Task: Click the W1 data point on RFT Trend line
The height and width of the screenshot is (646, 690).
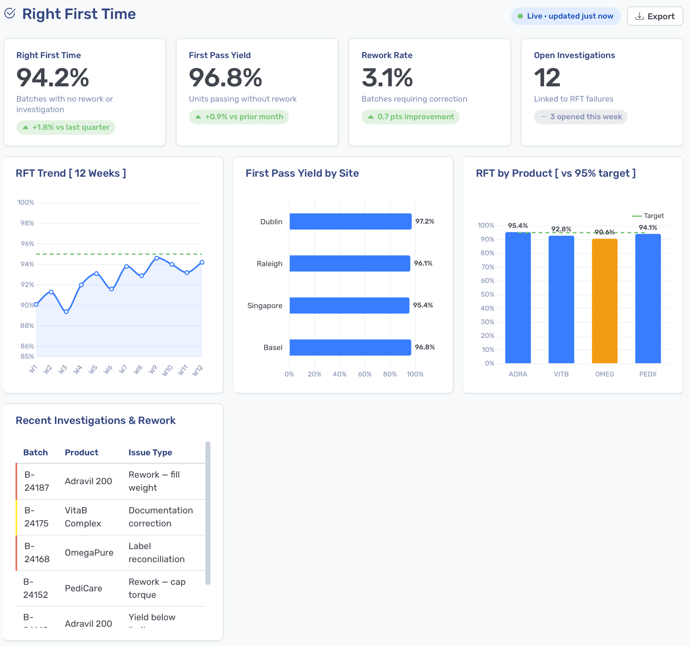Action: click(x=36, y=304)
